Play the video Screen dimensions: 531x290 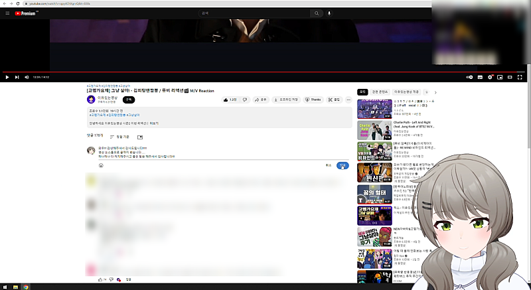[x=7, y=77]
